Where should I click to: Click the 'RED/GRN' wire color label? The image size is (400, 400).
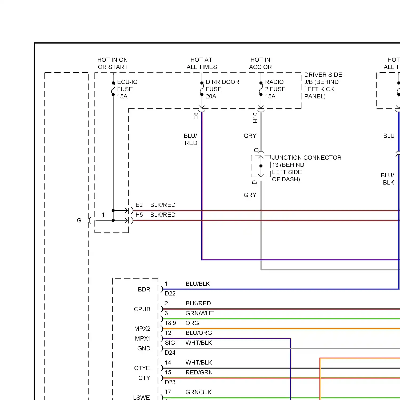199,373
